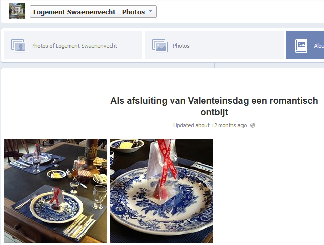The height and width of the screenshot is (245, 324).
Task: Select the Albums tab text
Action: point(319,46)
